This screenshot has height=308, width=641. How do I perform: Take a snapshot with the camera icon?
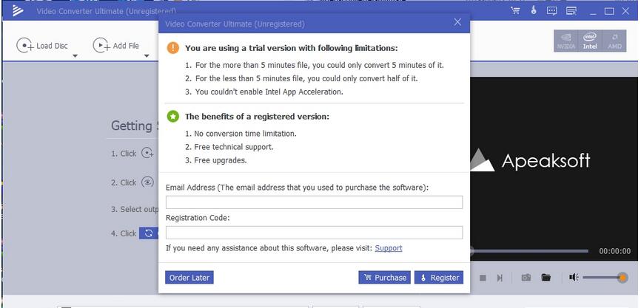[x=526, y=278]
